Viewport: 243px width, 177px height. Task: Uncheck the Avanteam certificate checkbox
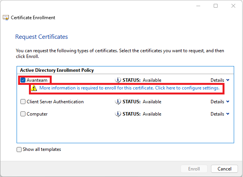pyautogui.click(x=23, y=80)
